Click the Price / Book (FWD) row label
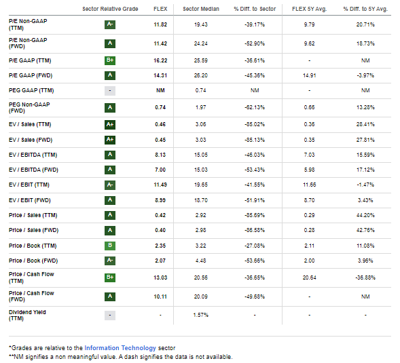This screenshot has width=400, height=363. pos(33,261)
